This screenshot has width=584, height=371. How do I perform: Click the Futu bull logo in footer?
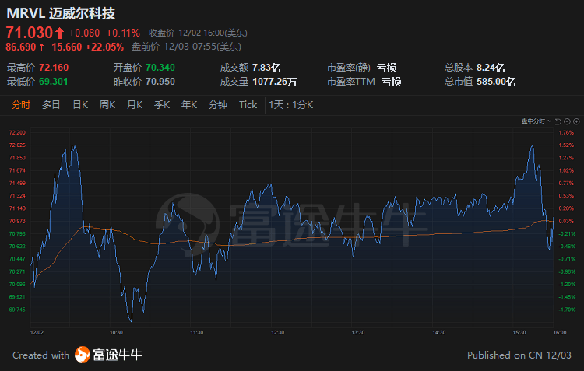83,355
